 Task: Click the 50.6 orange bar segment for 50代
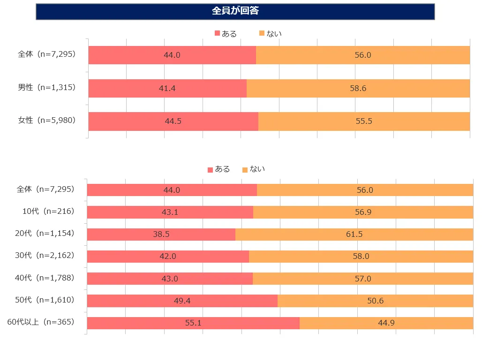(375, 301)
